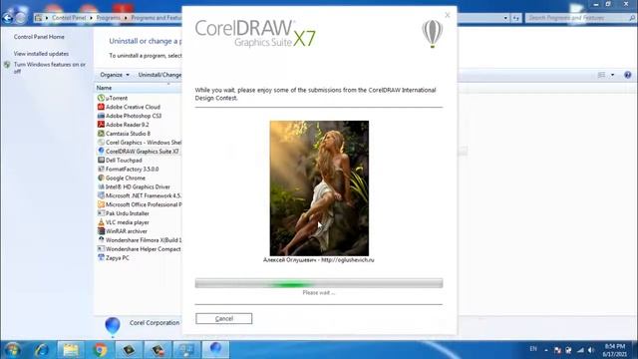
Task: Click the Back navigation arrow
Action: (x=8, y=18)
